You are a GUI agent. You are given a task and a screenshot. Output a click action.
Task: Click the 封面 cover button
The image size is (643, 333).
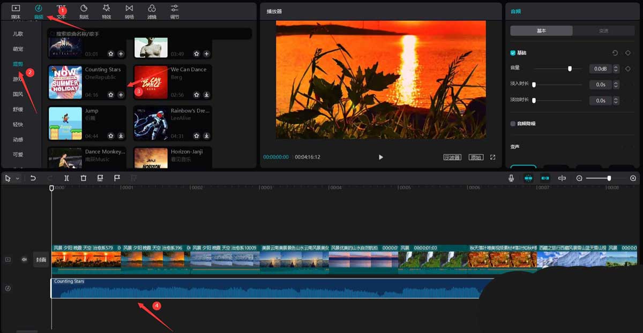[x=41, y=260]
